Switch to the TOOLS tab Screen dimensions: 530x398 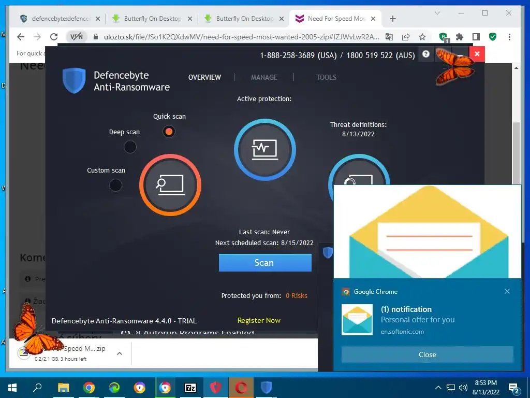click(326, 77)
